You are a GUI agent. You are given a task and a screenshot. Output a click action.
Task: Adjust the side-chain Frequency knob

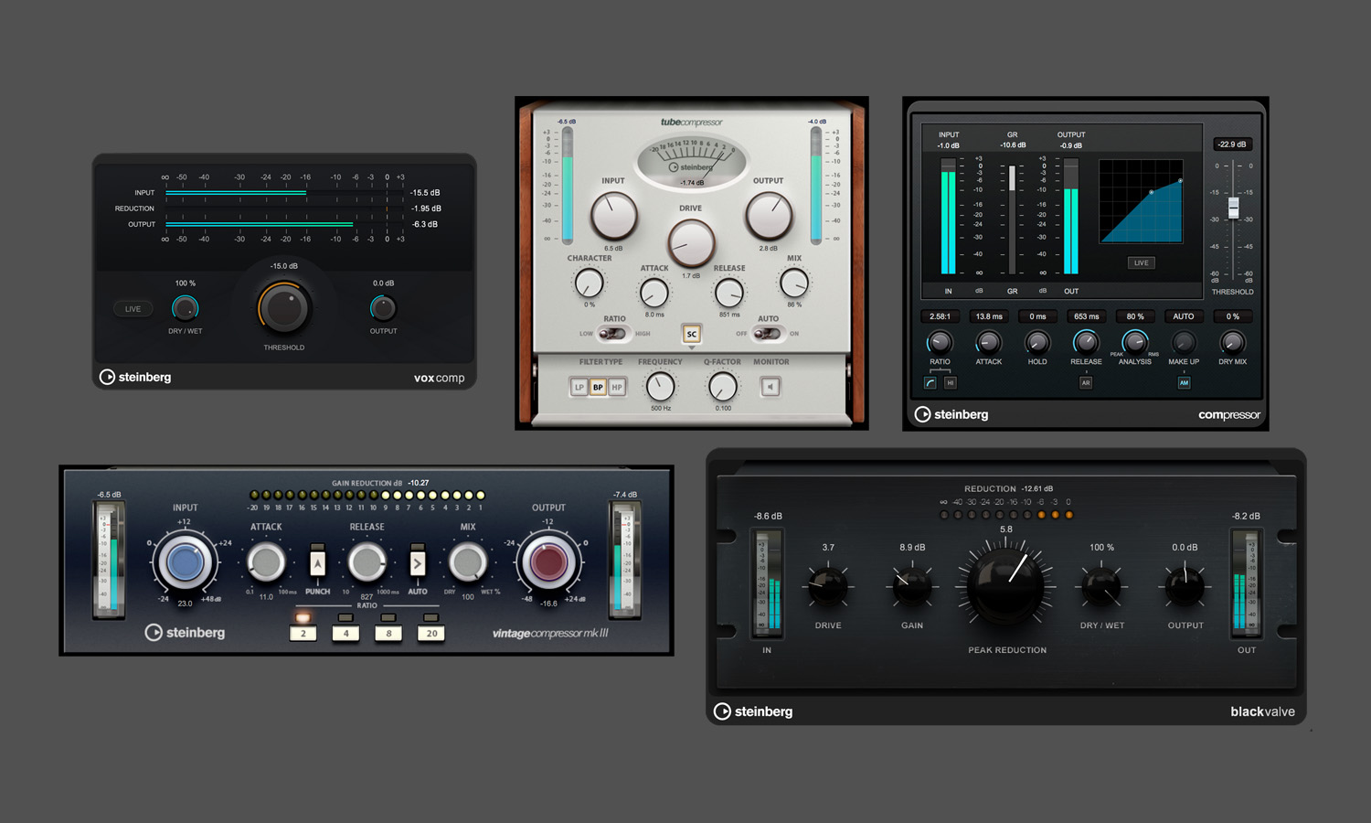click(x=660, y=387)
